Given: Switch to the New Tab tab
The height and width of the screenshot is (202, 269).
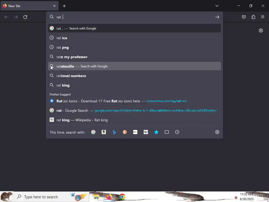Looking at the screenshot, I should click(29, 6).
